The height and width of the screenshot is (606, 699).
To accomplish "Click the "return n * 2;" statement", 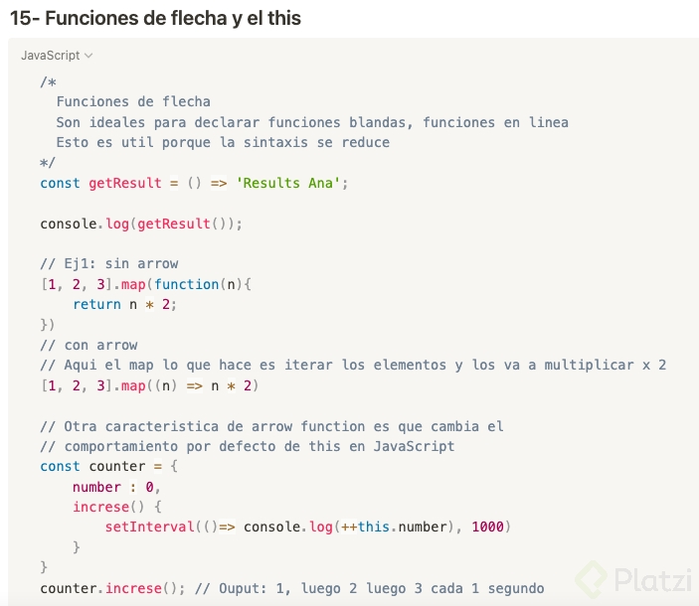I will pyautogui.click(x=124, y=304).
